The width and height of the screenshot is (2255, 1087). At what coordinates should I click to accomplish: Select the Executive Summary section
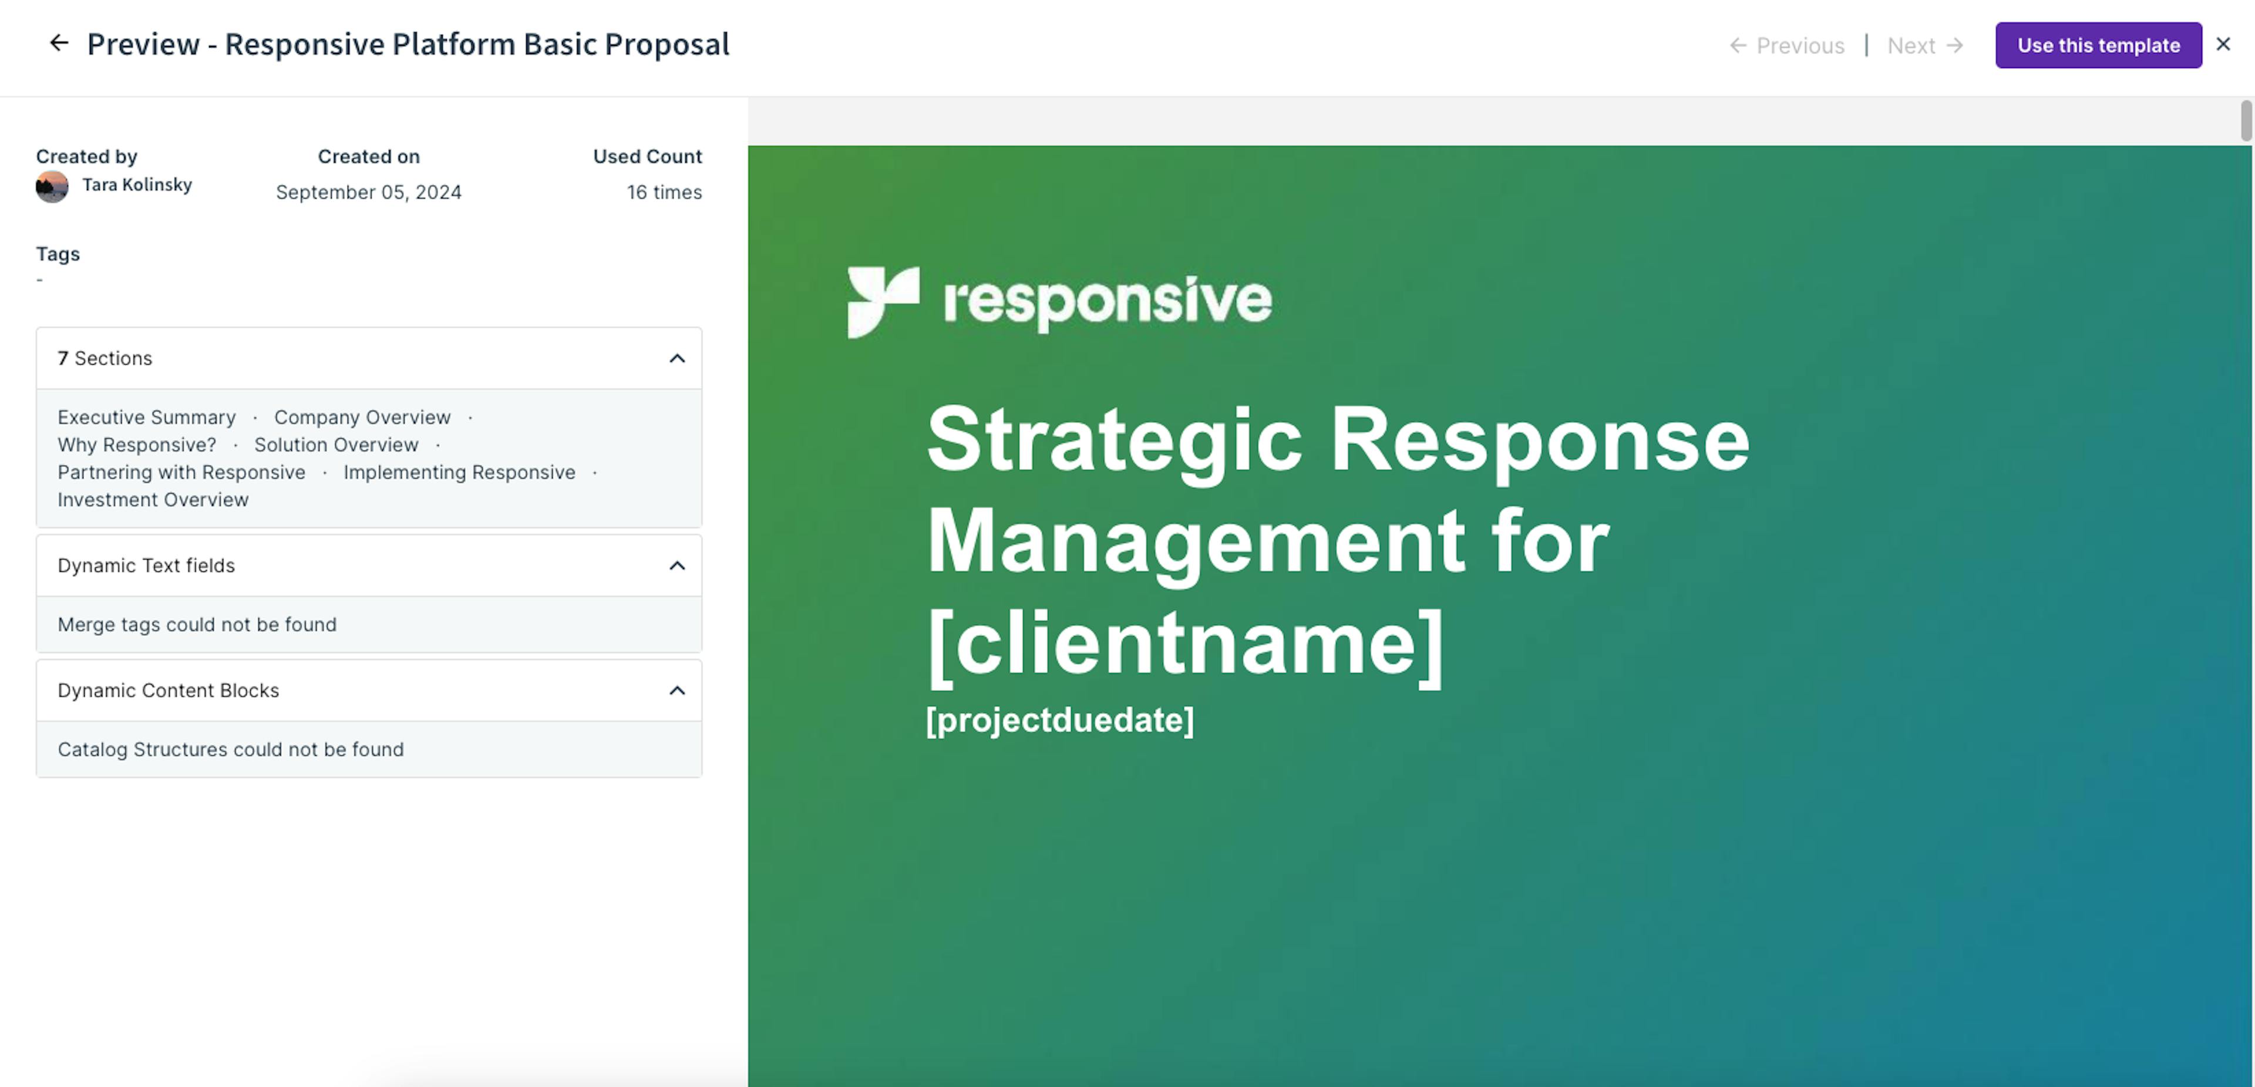click(146, 418)
